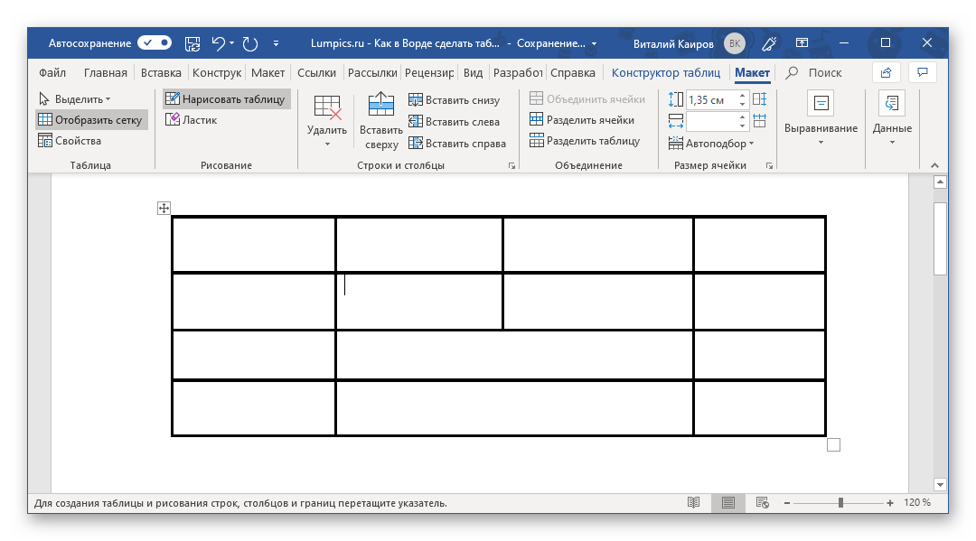Image resolution: width=976 pixels, height=541 pixels.
Task: Click the table move handle at top-left
Action: 164,209
